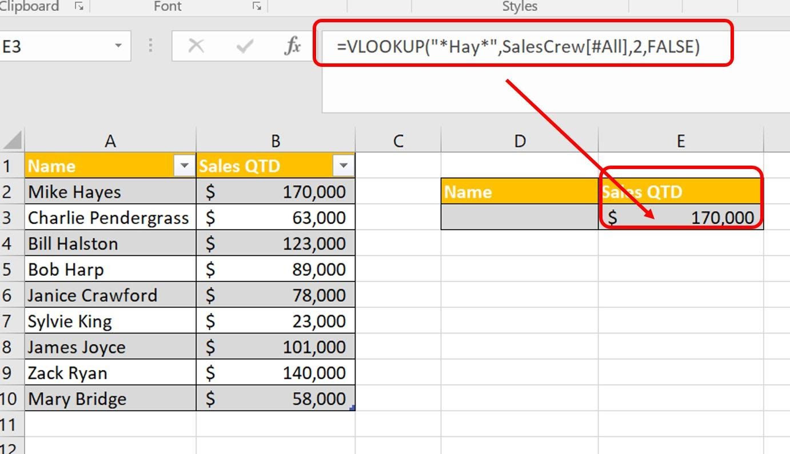Open the Name column filter dropdown
This screenshot has width=790, height=454.
[184, 166]
